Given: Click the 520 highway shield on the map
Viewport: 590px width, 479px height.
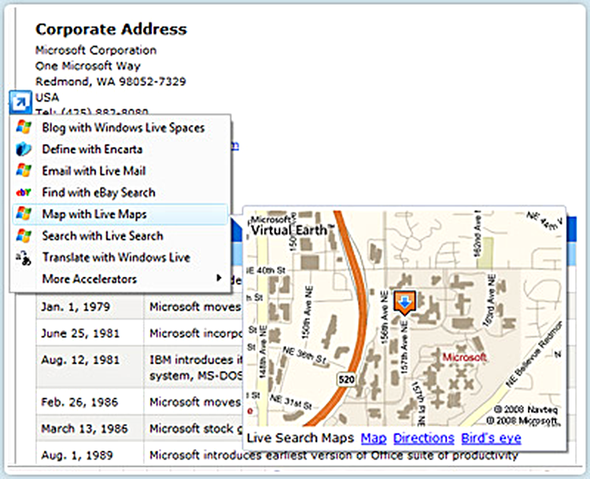Looking at the screenshot, I should coord(346,379).
